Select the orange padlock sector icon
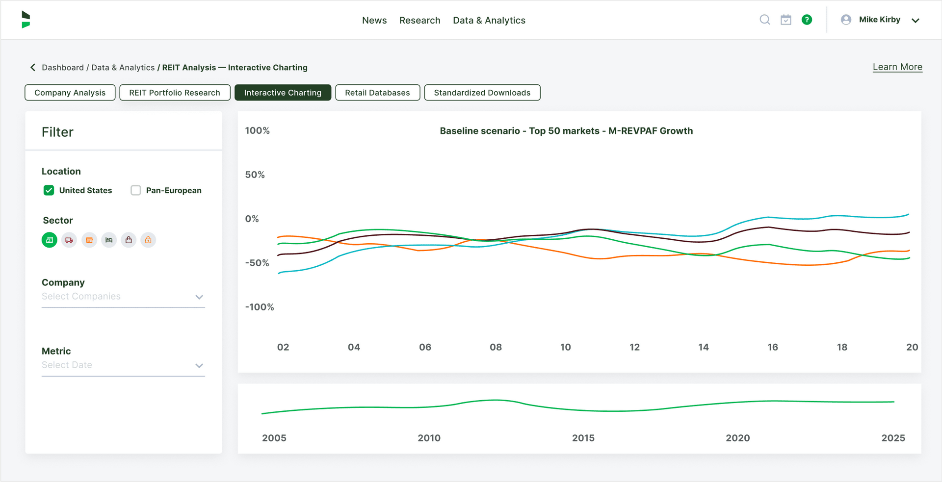This screenshot has height=482, width=942. click(148, 240)
